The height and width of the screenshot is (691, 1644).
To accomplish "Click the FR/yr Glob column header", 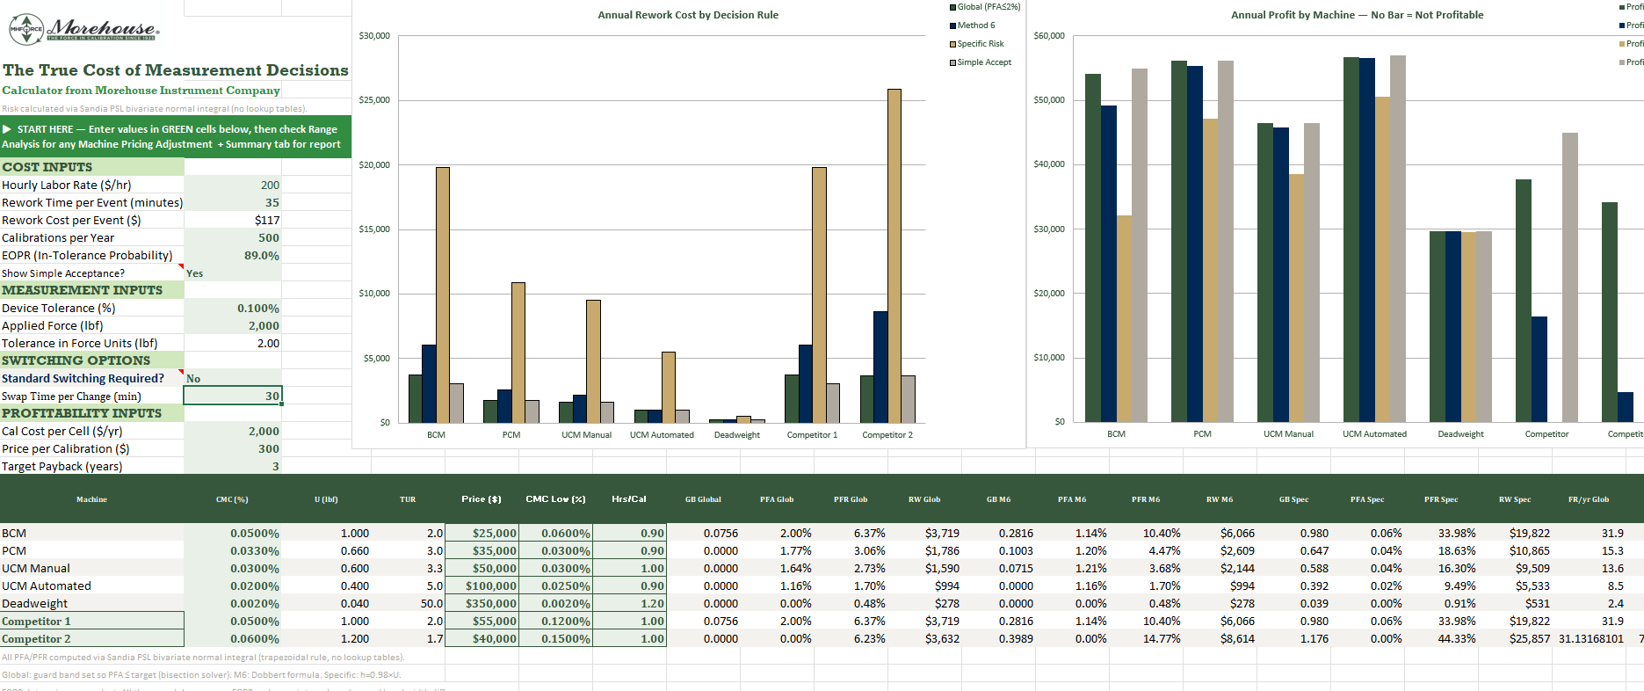I will point(1589,499).
